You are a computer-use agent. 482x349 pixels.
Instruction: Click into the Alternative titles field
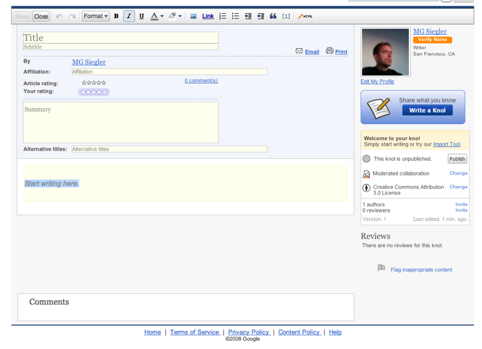point(169,149)
